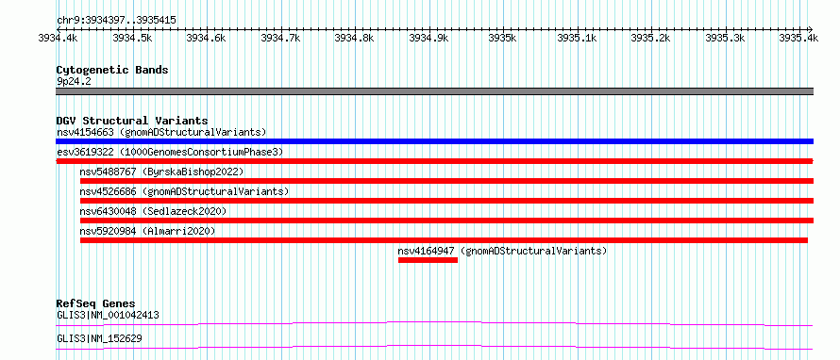Click the 3934.5k ruler tick label
The image size is (840, 360).
[x=132, y=38]
